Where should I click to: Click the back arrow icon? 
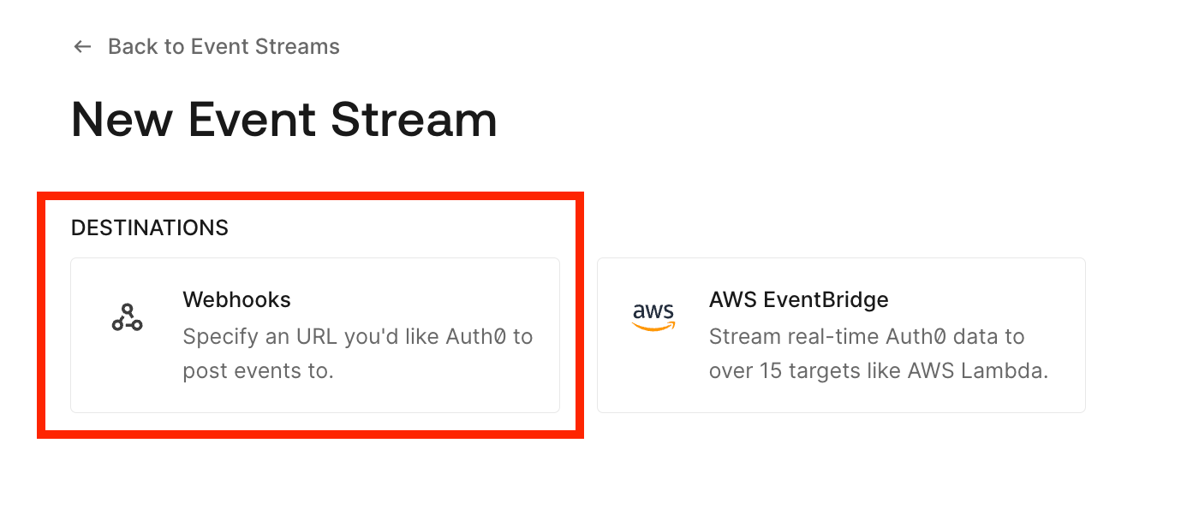[x=82, y=47]
